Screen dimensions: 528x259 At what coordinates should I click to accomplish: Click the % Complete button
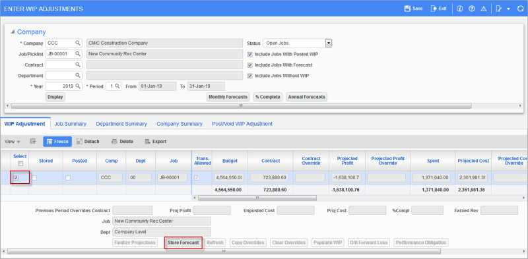coord(268,97)
